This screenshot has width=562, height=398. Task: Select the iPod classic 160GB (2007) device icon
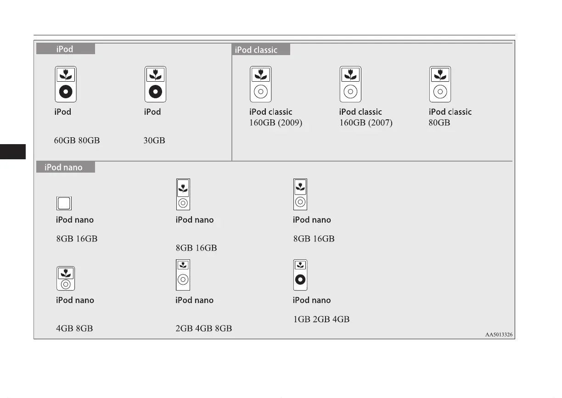[350, 84]
